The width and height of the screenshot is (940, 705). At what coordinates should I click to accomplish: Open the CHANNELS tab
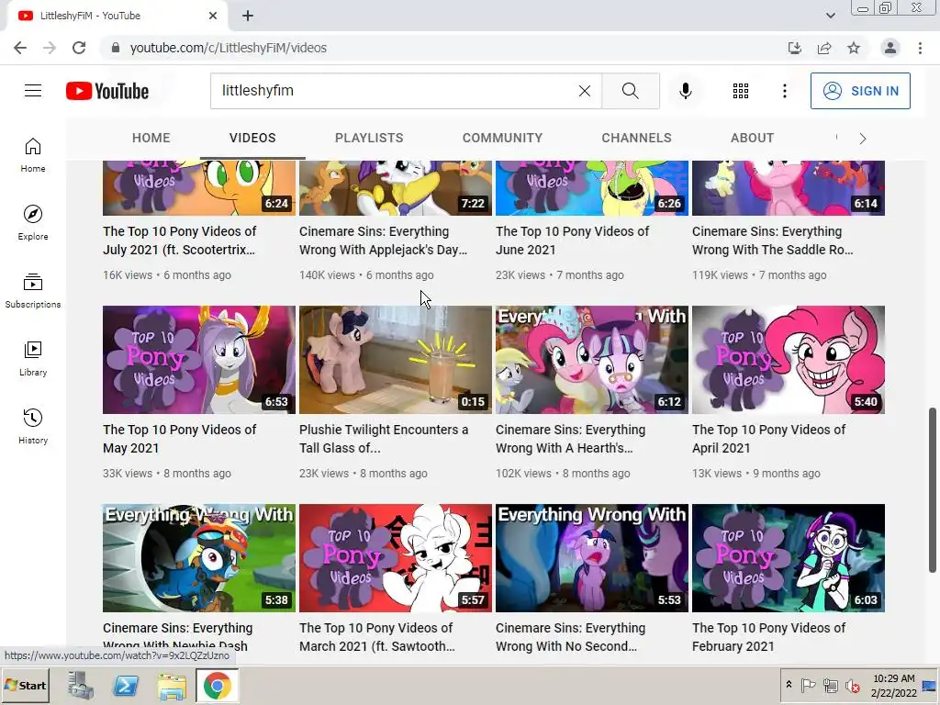click(637, 138)
